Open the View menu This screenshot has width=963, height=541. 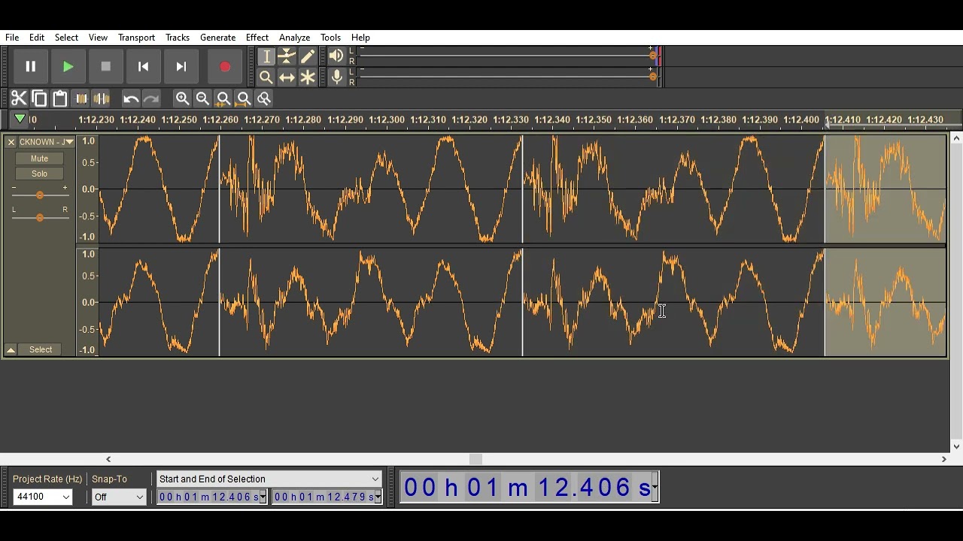pos(98,38)
